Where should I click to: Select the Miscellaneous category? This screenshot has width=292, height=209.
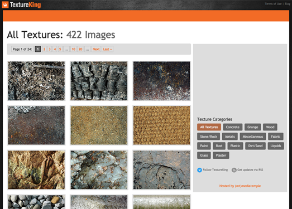pyautogui.click(x=253, y=137)
